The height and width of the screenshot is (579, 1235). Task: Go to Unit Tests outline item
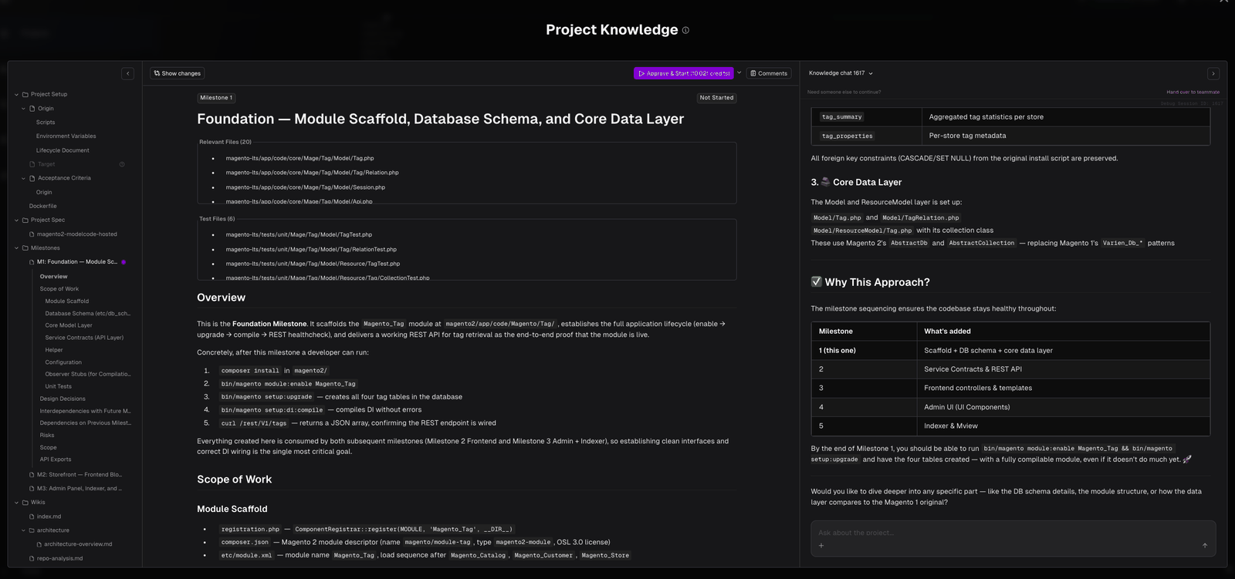point(59,386)
